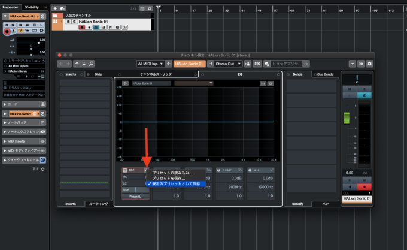Toggle write automation W in fader strip
Screen dimensions: 407x250
pos(364,180)
